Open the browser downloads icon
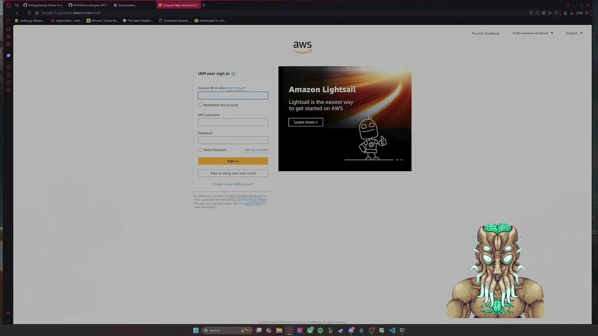598x336 pixels. (x=572, y=13)
